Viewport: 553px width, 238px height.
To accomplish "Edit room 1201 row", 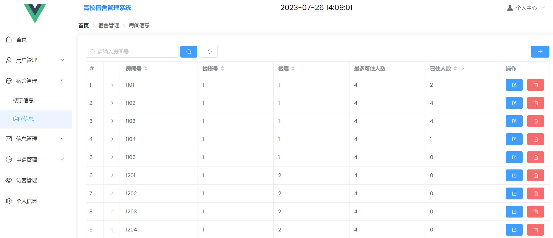I will point(514,175).
